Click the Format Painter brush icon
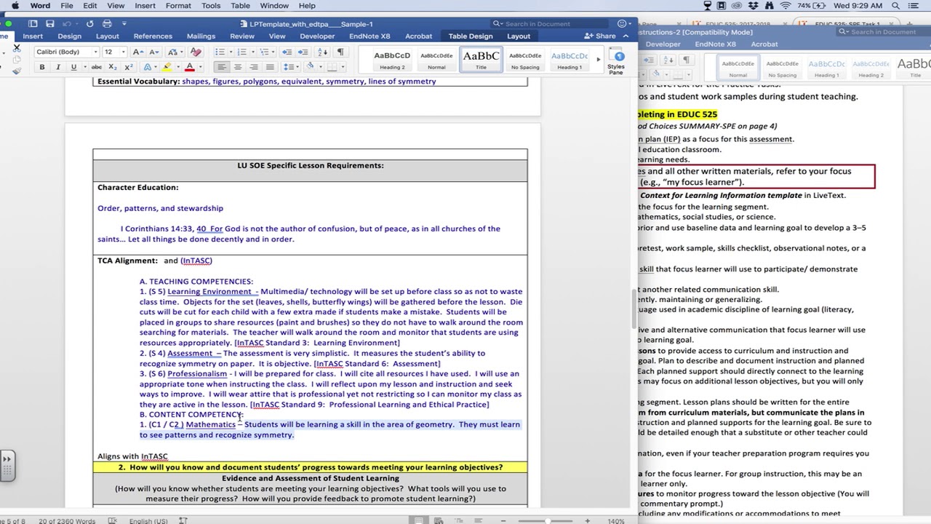The height and width of the screenshot is (524, 931). pos(16,70)
